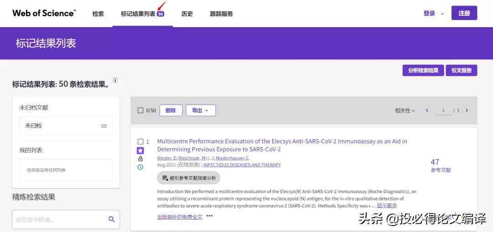The image size is (493, 232).
Task: Open the 检索 search tab
Action: [98, 14]
